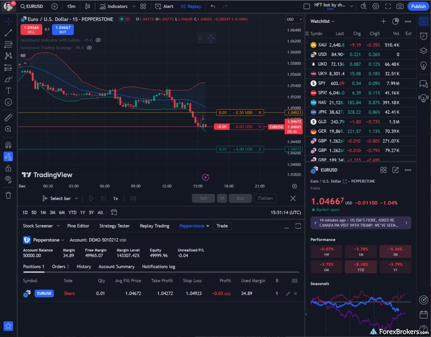Select the 1M time range option
Image resolution: width=431 pixels, height=337 pixels.
pos(43,212)
